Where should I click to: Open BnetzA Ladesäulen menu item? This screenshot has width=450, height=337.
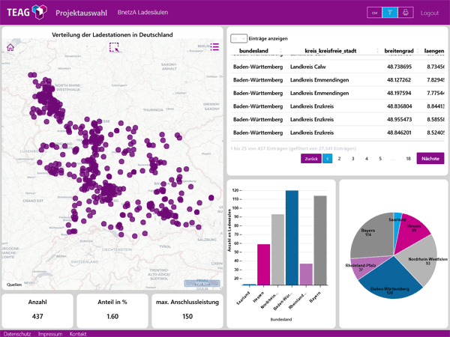142,12
